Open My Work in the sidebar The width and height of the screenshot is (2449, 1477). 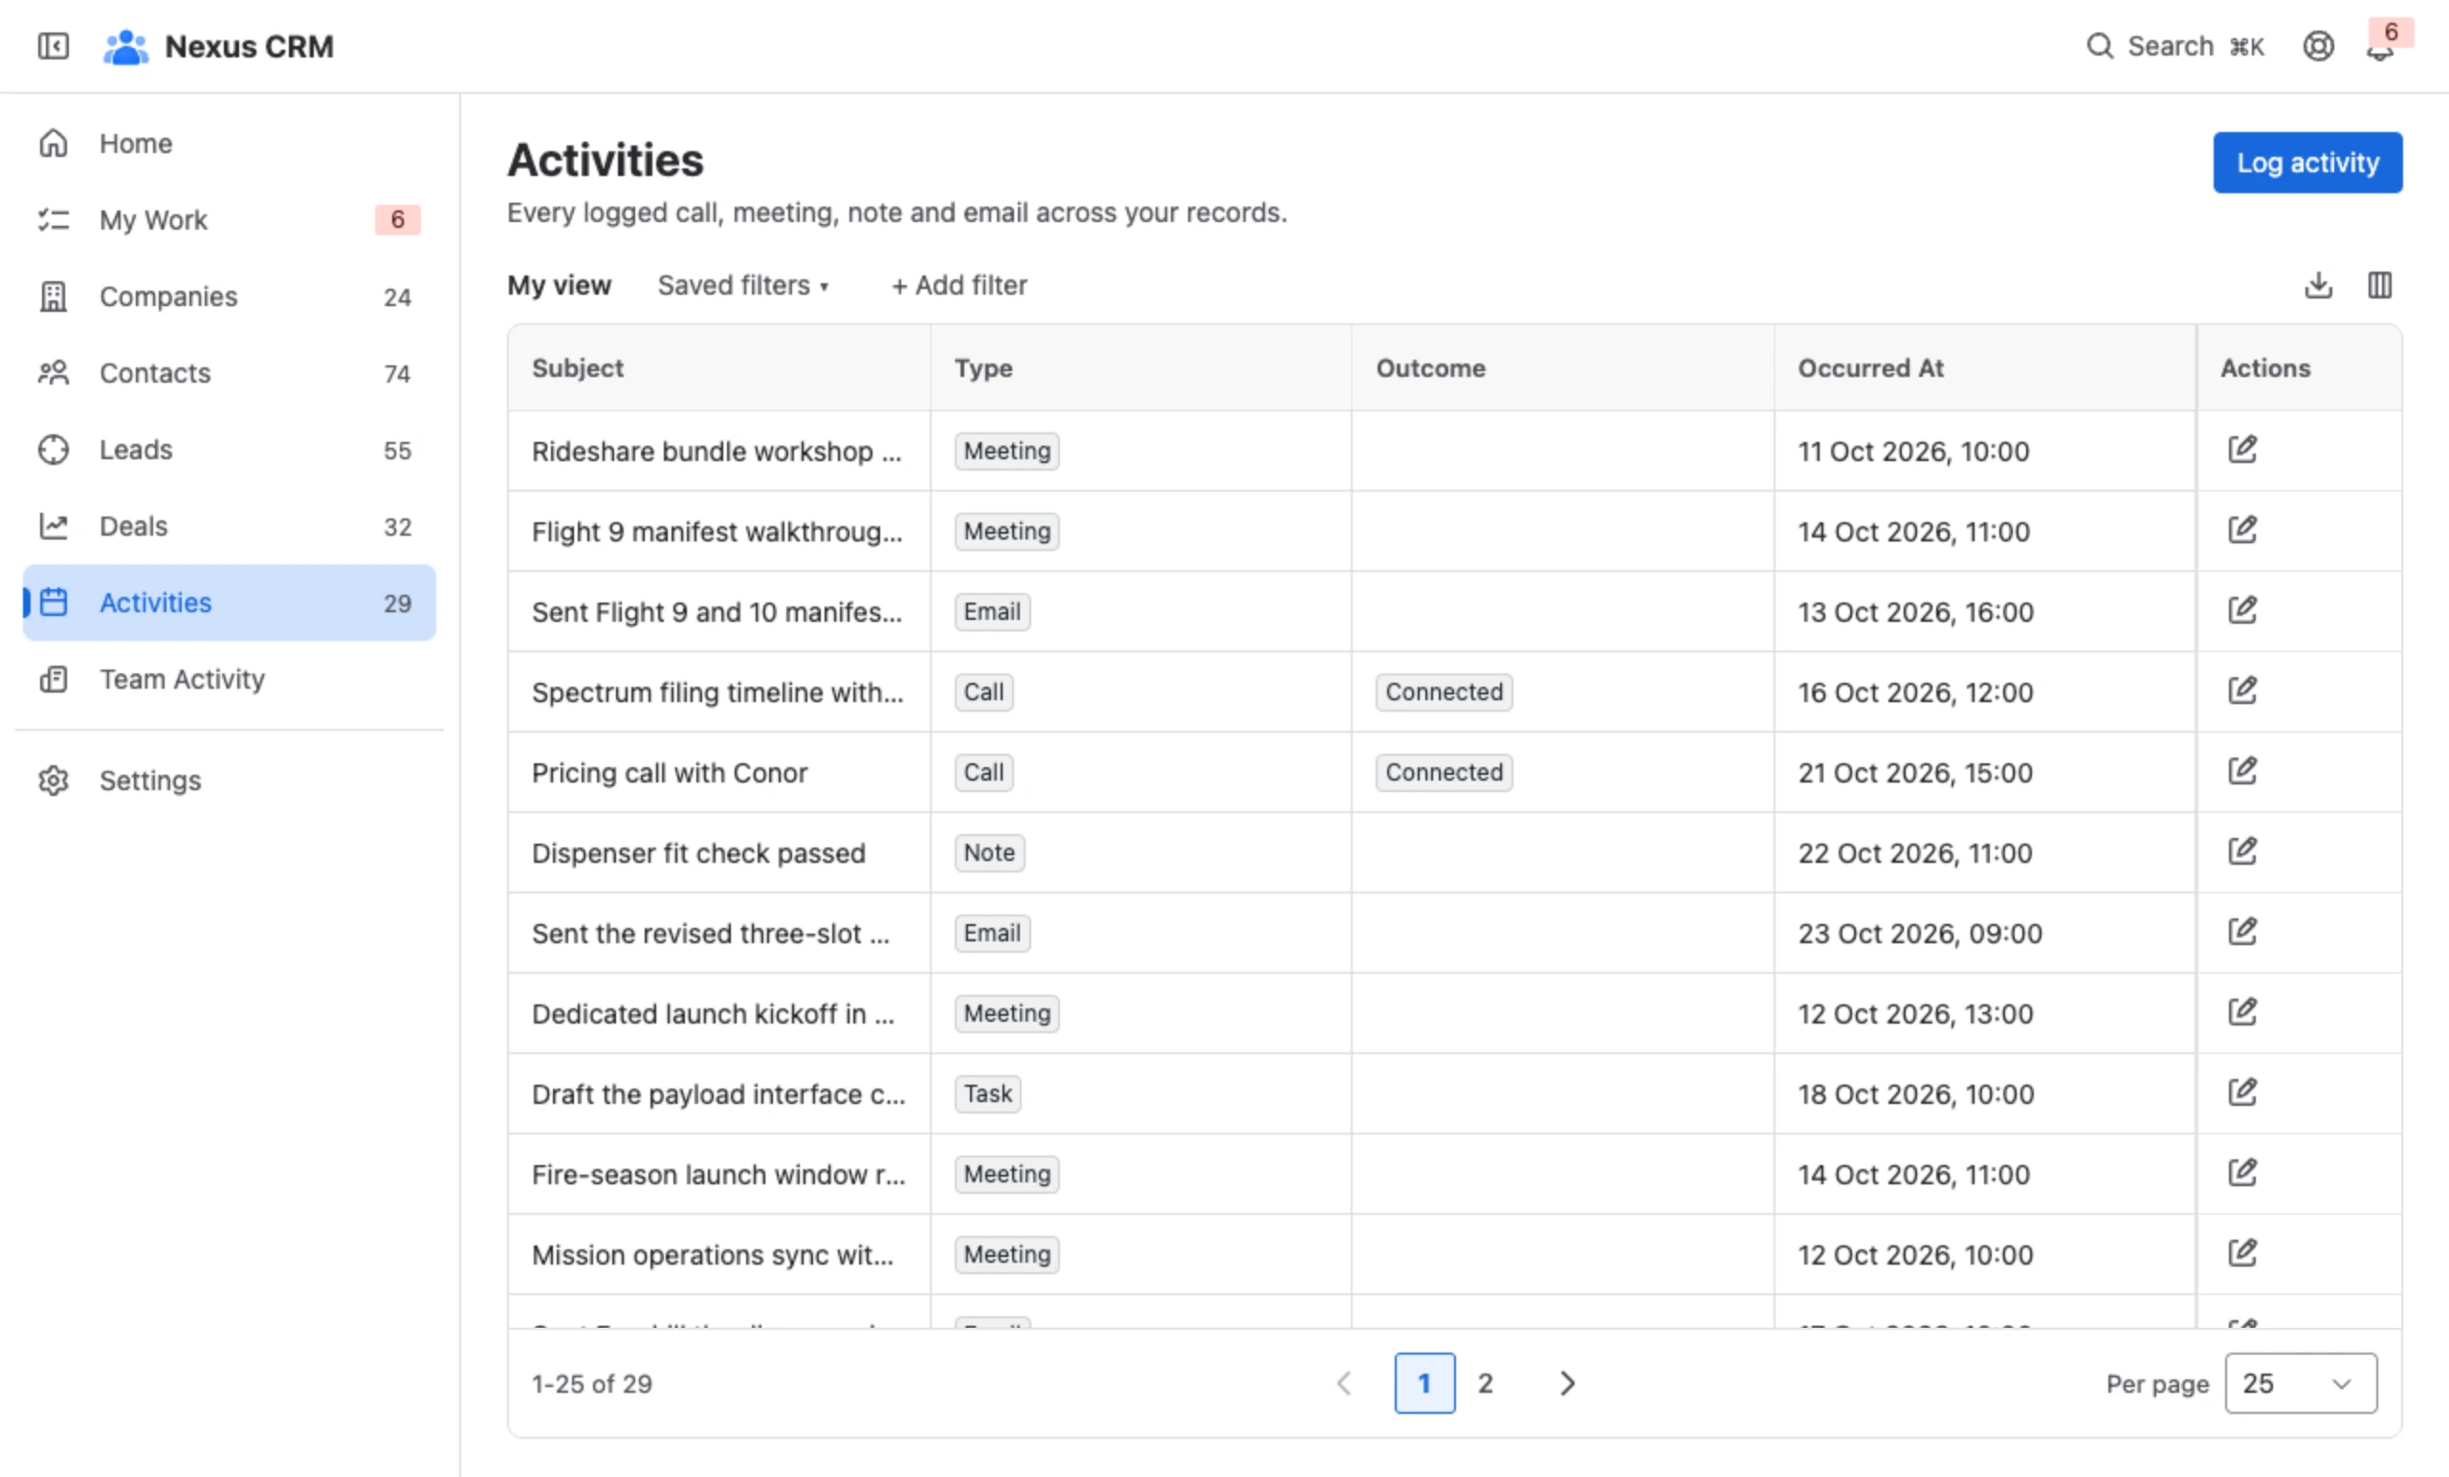[x=230, y=220]
